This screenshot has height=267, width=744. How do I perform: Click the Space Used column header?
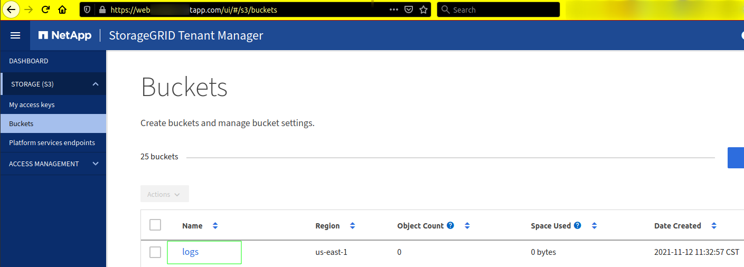click(551, 226)
